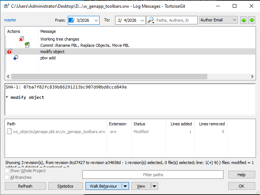This screenshot has height=195, width=260.
Task: Click the red exclamation modified icon on modify object
Action: pos(9,52)
